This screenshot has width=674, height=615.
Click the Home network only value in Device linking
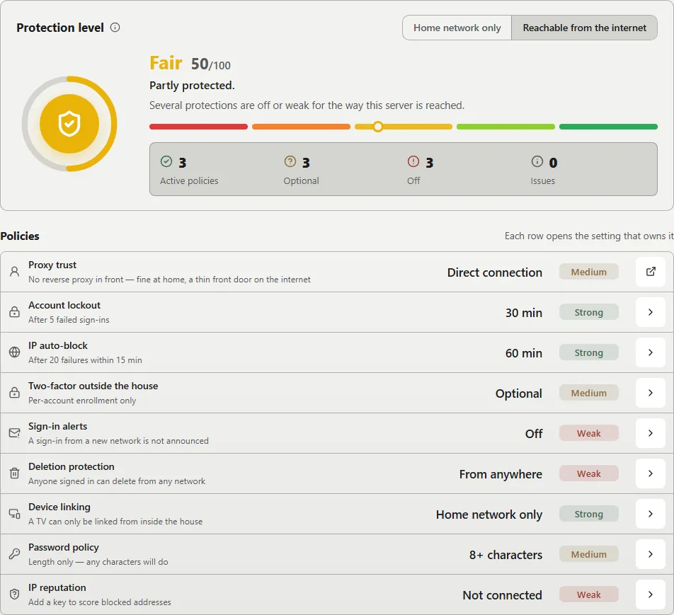[x=489, y=515]
